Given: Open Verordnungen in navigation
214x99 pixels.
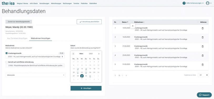Looking at the screenshot, I should point(44,3).
